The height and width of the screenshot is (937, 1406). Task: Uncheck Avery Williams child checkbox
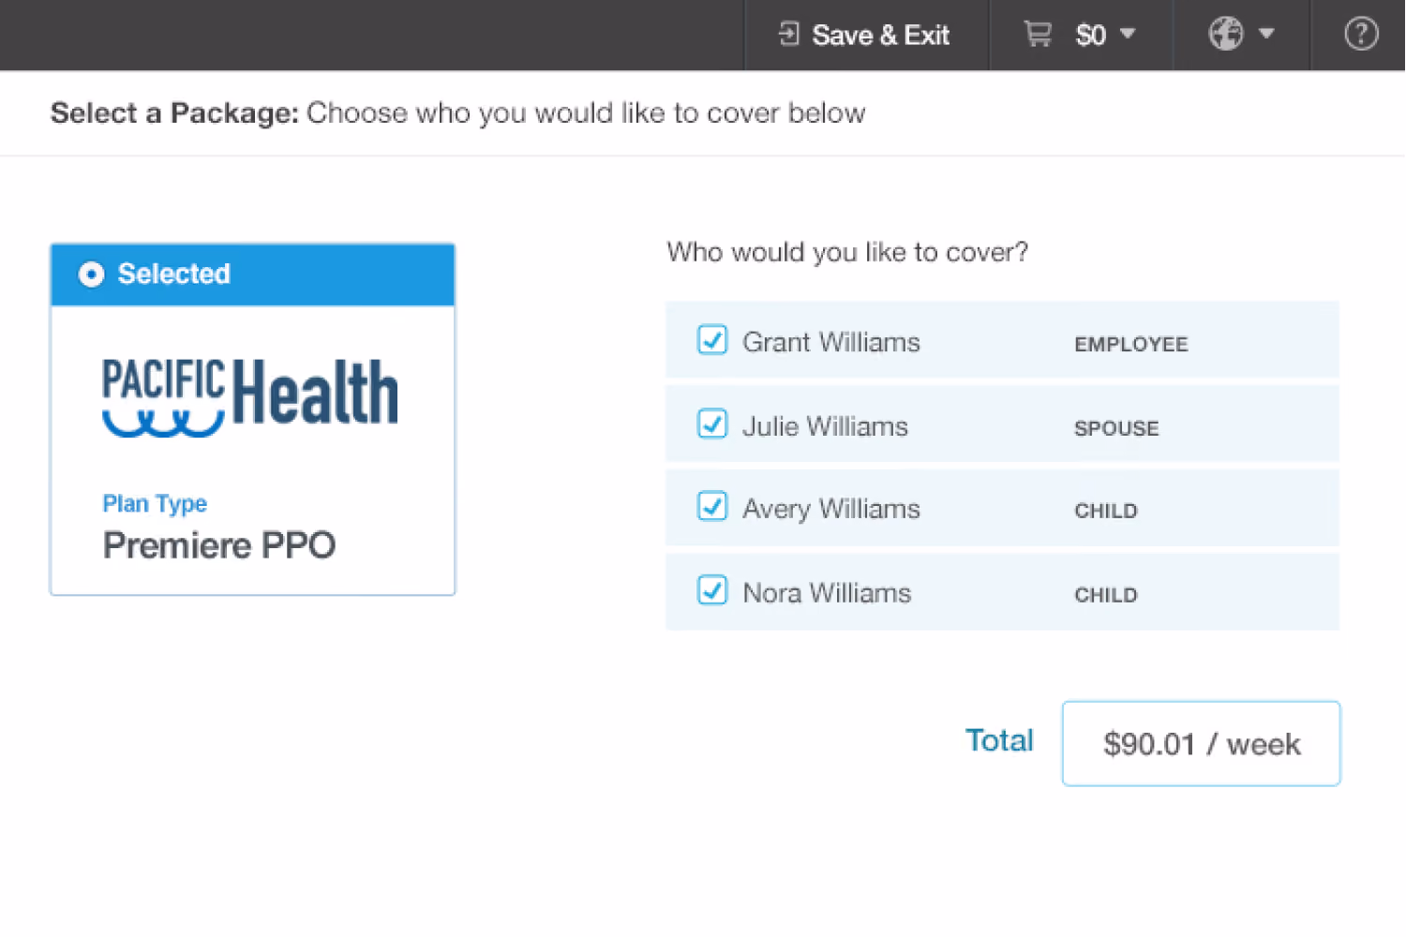tap(712, 507)
